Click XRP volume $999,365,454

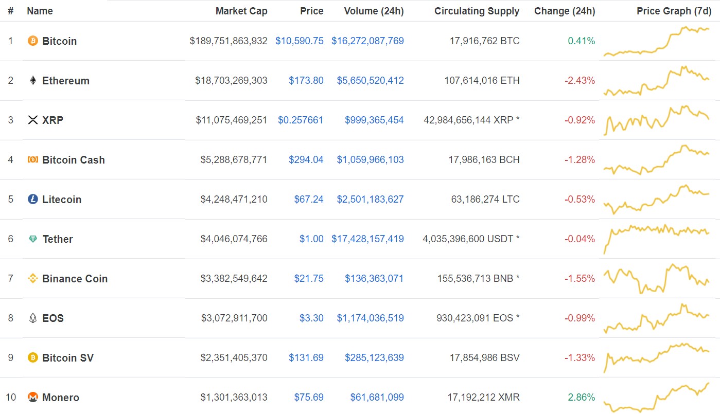(375, 120)
